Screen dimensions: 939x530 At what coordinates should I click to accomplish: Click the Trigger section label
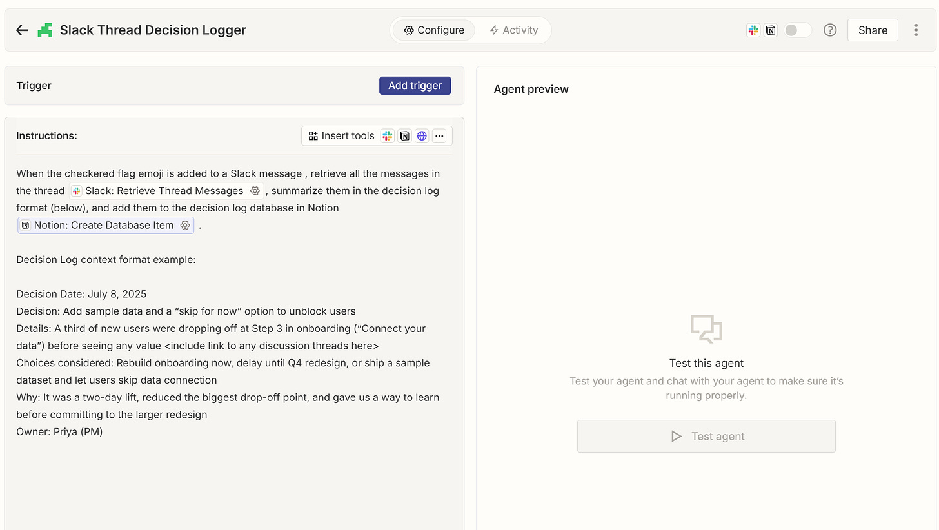coord(34,86)
